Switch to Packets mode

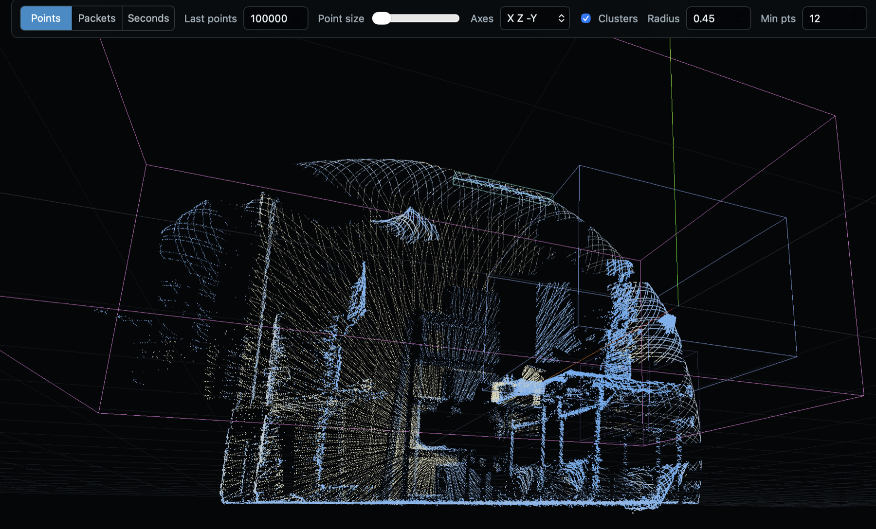(x=97, y=18)
